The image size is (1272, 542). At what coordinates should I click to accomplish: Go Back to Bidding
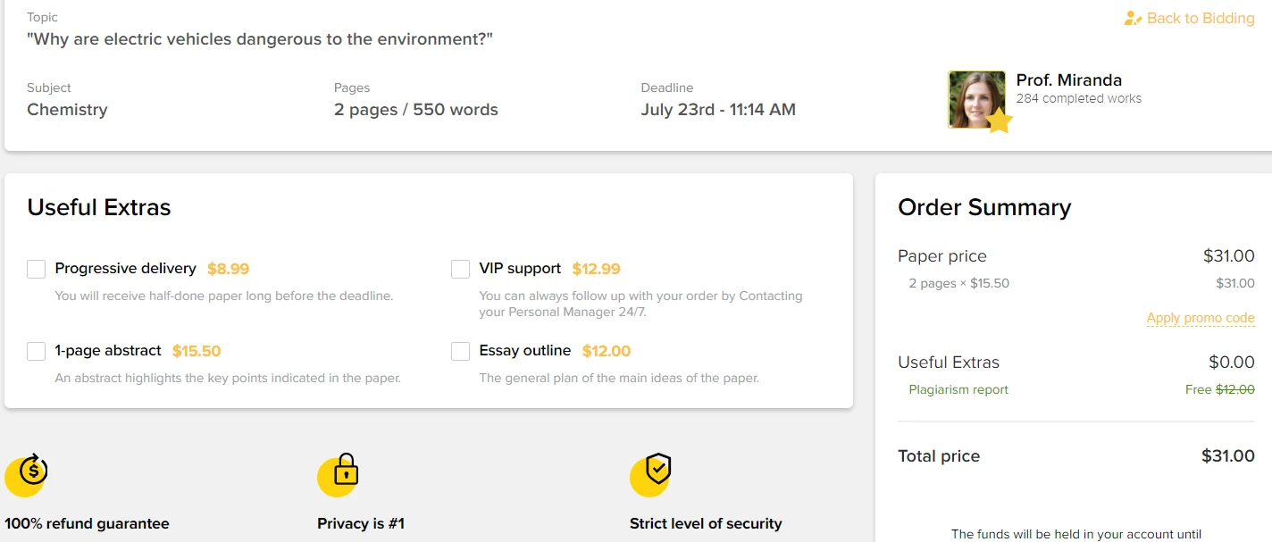pyautogui.click(x=1200, y=19)
